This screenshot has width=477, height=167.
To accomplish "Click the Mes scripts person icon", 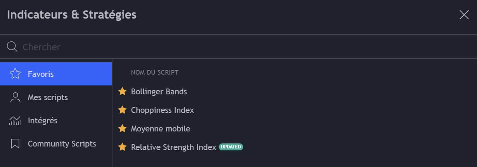I will pyautogui.click(x=15, y=97).
